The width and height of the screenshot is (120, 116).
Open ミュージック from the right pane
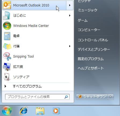(x=88, y=10)
